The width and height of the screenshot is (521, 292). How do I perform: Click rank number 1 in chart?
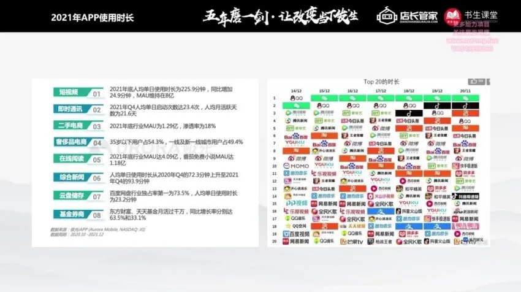(275, 98)
